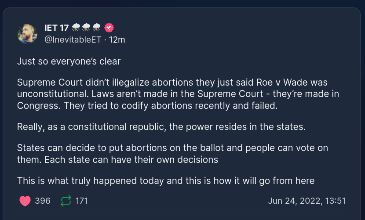Click the first storm cloud emoji in name

[x=76, y=28]
